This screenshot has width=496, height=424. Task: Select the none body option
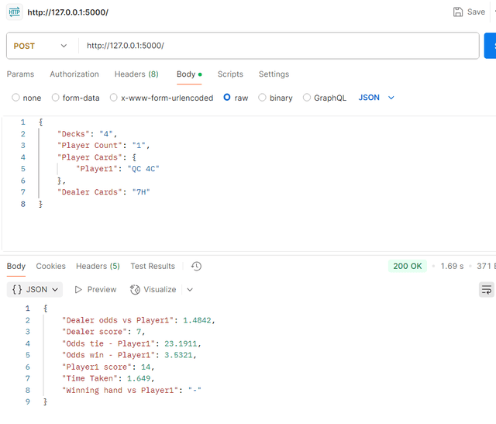coord(15,98)
